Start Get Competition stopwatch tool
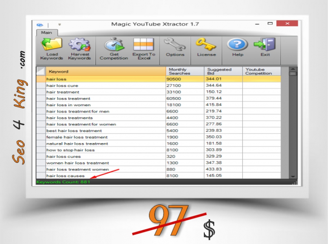The height and width of the screenshot is (244, 328). 114,44
